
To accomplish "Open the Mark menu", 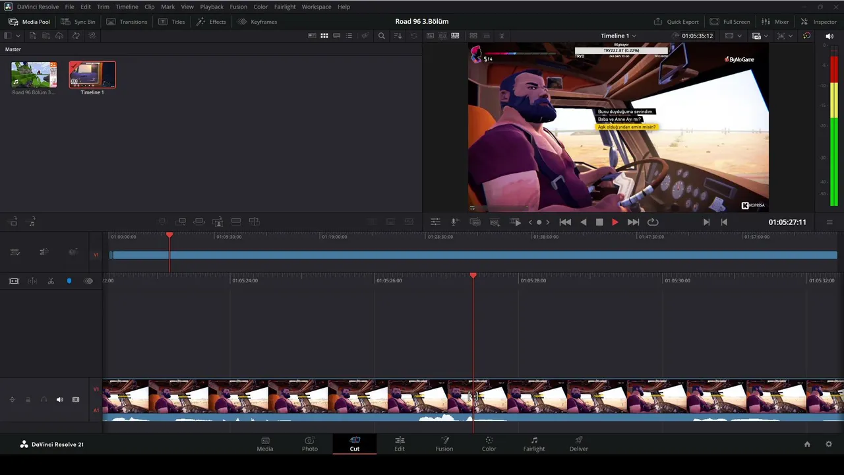I will (168, 7).
